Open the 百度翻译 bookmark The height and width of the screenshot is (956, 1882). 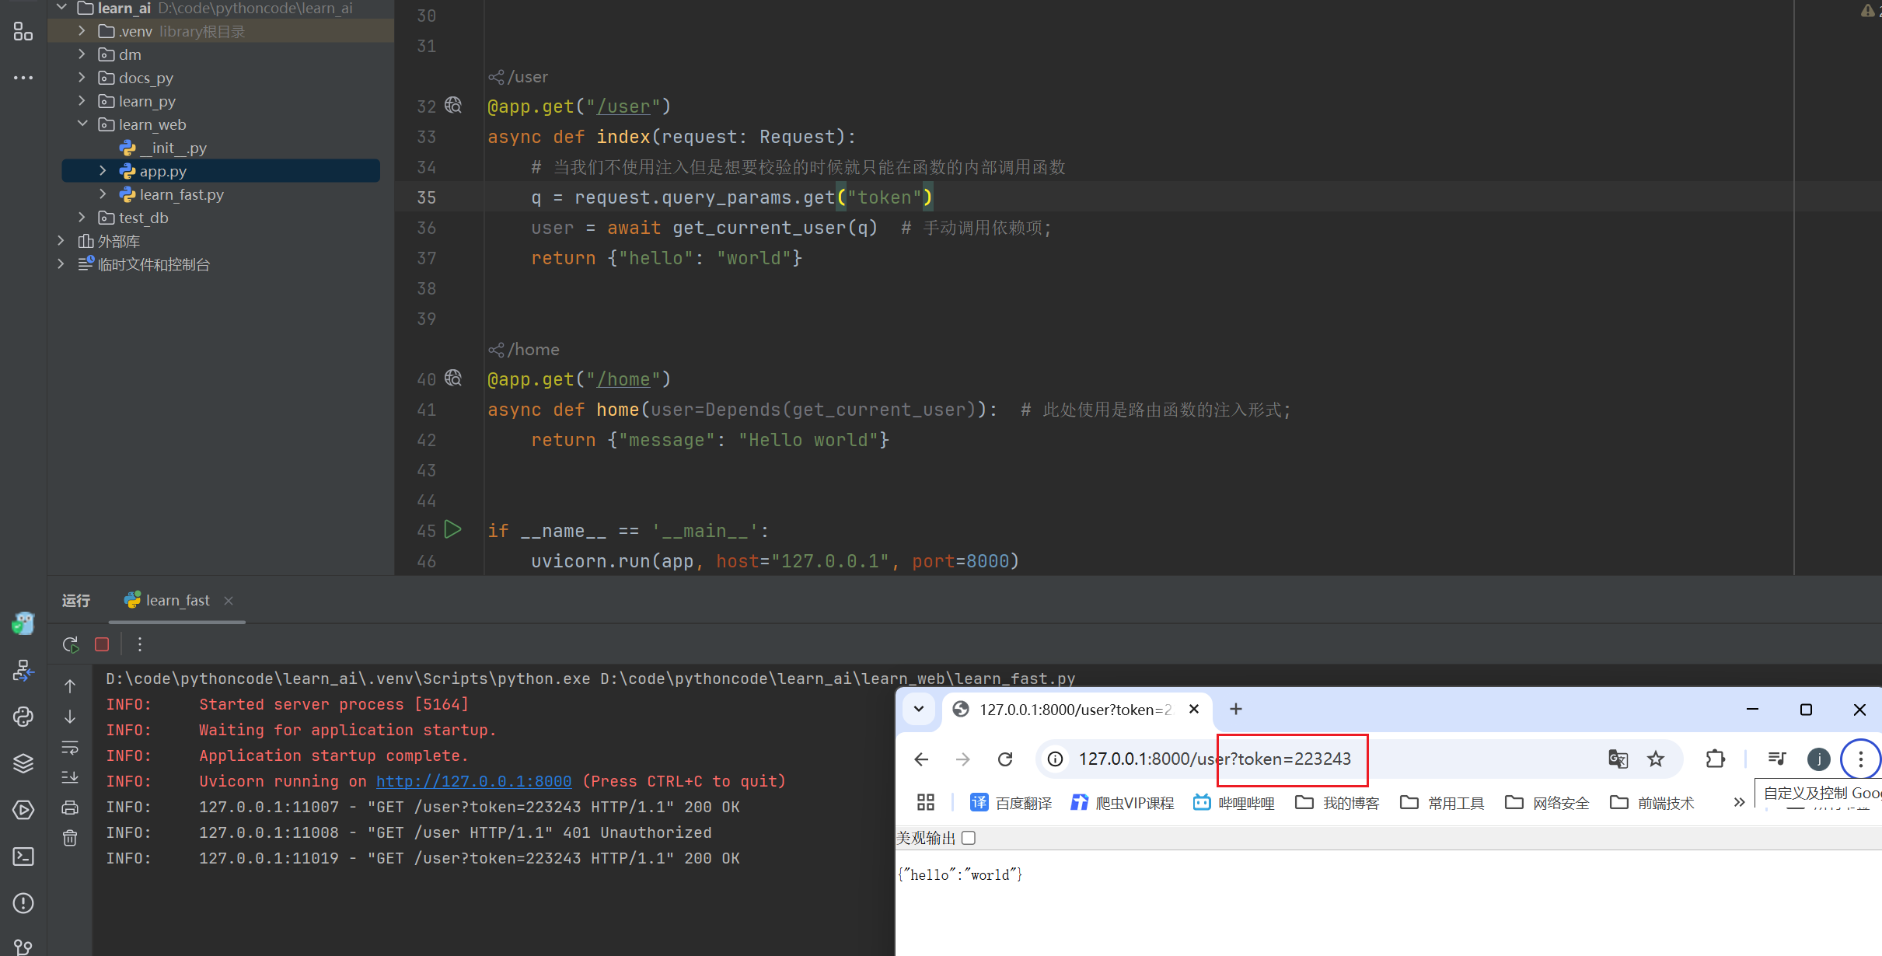pos(1011,803)
